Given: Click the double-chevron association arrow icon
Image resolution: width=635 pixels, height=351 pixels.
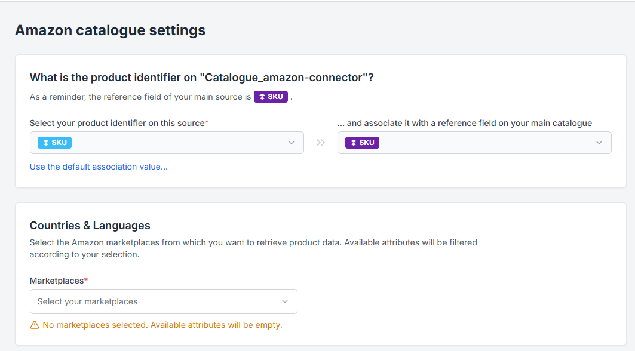Looking at the screenshot, I should coord(321,143).
